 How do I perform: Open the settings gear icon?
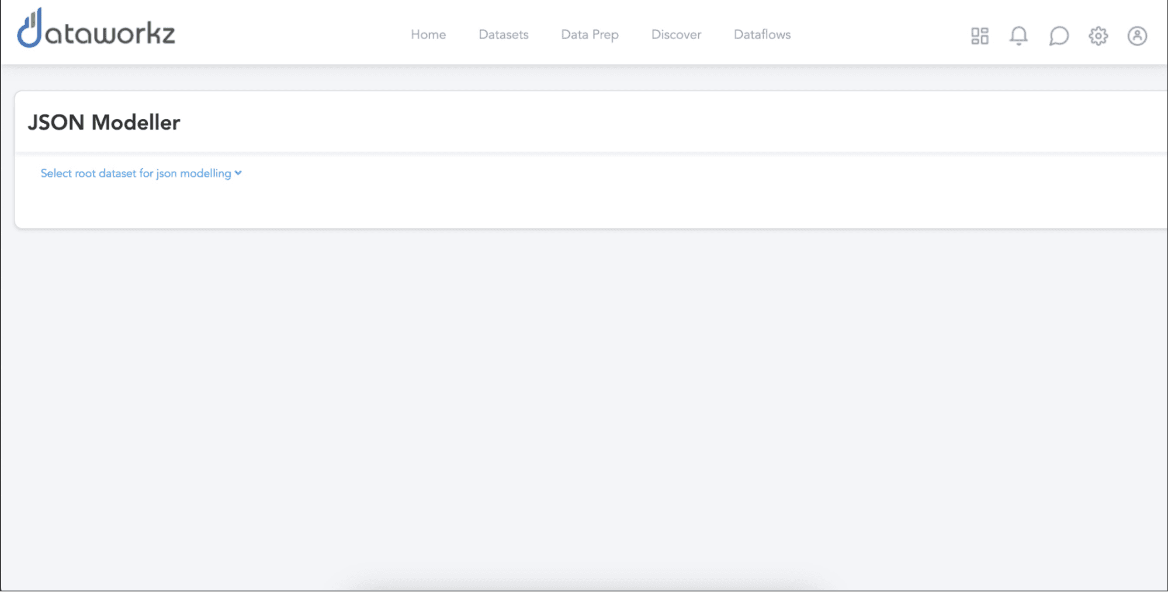click(x=1098, y=36)
